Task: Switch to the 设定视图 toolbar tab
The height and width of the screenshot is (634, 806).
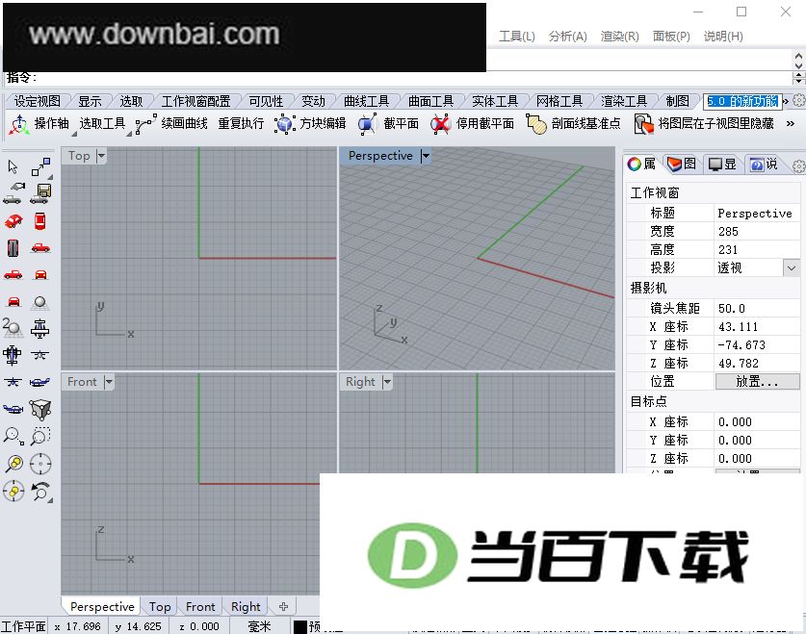Action: coord(37,101)
